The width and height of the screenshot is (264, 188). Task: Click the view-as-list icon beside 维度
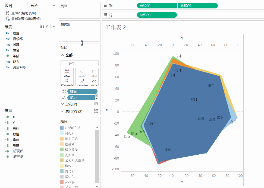[x=42, y=26]
